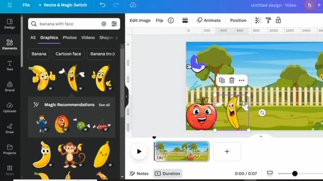
Task: Click the Animate button
Action: (208, 20)
